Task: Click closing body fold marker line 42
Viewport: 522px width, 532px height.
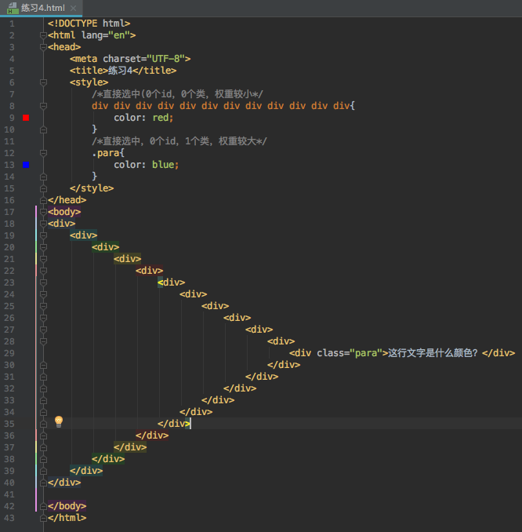Action: click(x=43, y=507)
